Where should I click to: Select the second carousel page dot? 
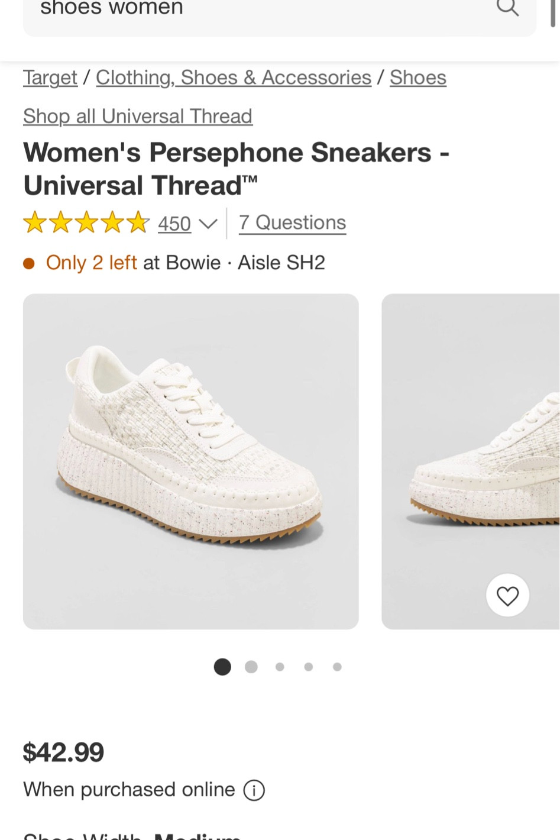tap(251, 667)
